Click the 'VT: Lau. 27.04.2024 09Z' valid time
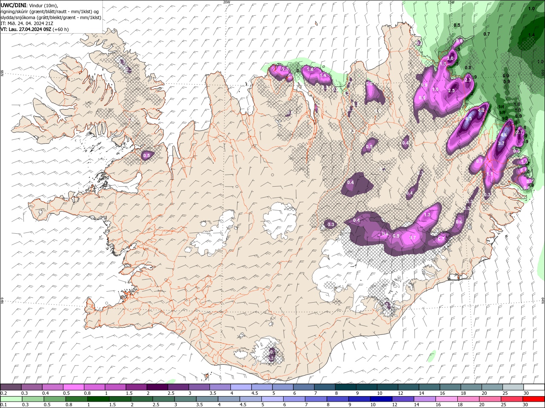The height and width of the screenshot is (408, 545). (26, 29)
